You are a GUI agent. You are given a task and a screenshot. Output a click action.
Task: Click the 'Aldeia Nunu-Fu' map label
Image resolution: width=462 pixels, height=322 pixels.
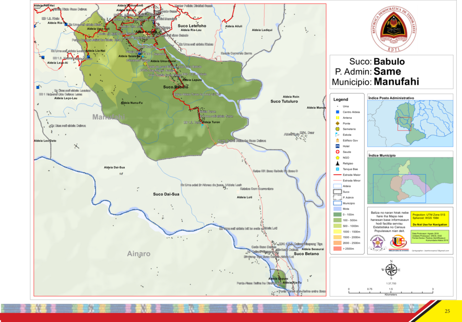coord(132,103)
